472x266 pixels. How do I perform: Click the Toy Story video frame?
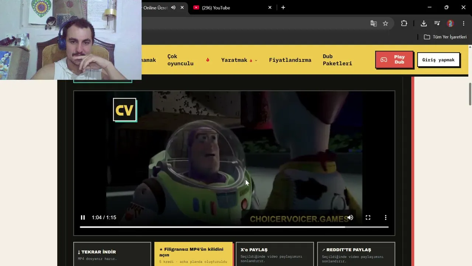tap(234, 163)
